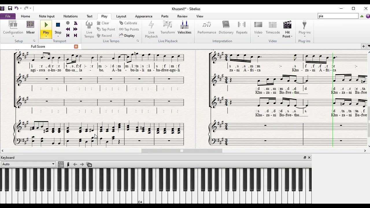Open the File tab
Image resolution: width=370 pixels, height=208 pixels.
coord(8,16)
